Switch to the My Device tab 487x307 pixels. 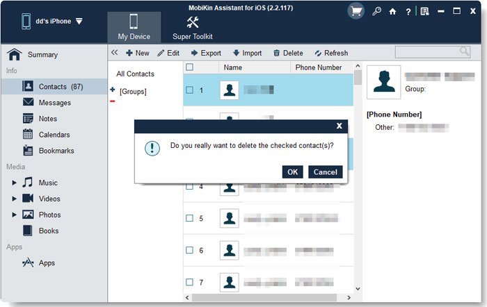coord(134,27)
